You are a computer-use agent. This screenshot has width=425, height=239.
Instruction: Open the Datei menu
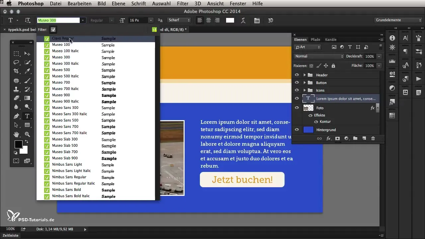[x=56, y=4]
